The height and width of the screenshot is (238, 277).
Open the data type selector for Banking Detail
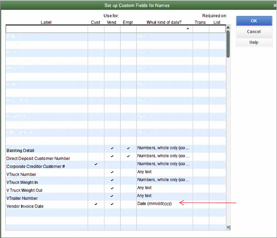(164, 148)
